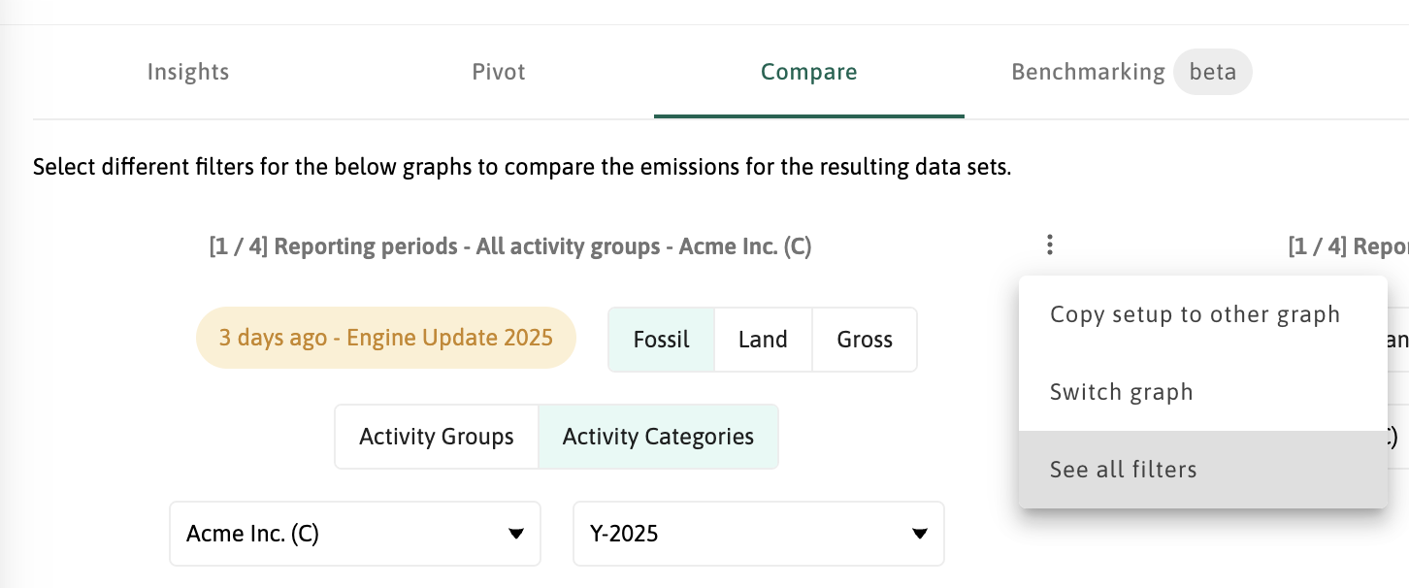Click the first graph's Reporting periods title
The height and width of the screenshot is (588, 1409).
tap(509, 246)
